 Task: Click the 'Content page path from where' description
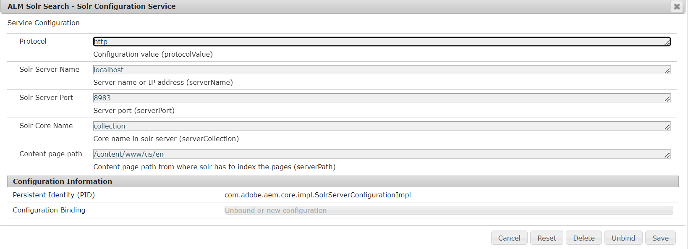[x=215, y=167]
